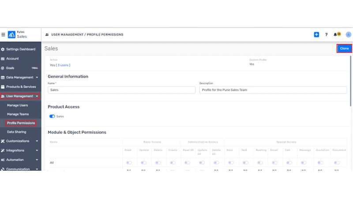The height and width of the screenshot is (198, 353).
Task: Open the notifications bell icon
Action: point(336,34)
